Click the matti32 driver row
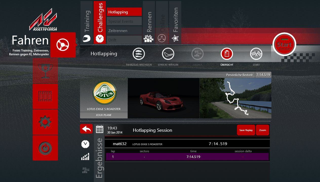This screenshot has height=182, width=320. 187,144
